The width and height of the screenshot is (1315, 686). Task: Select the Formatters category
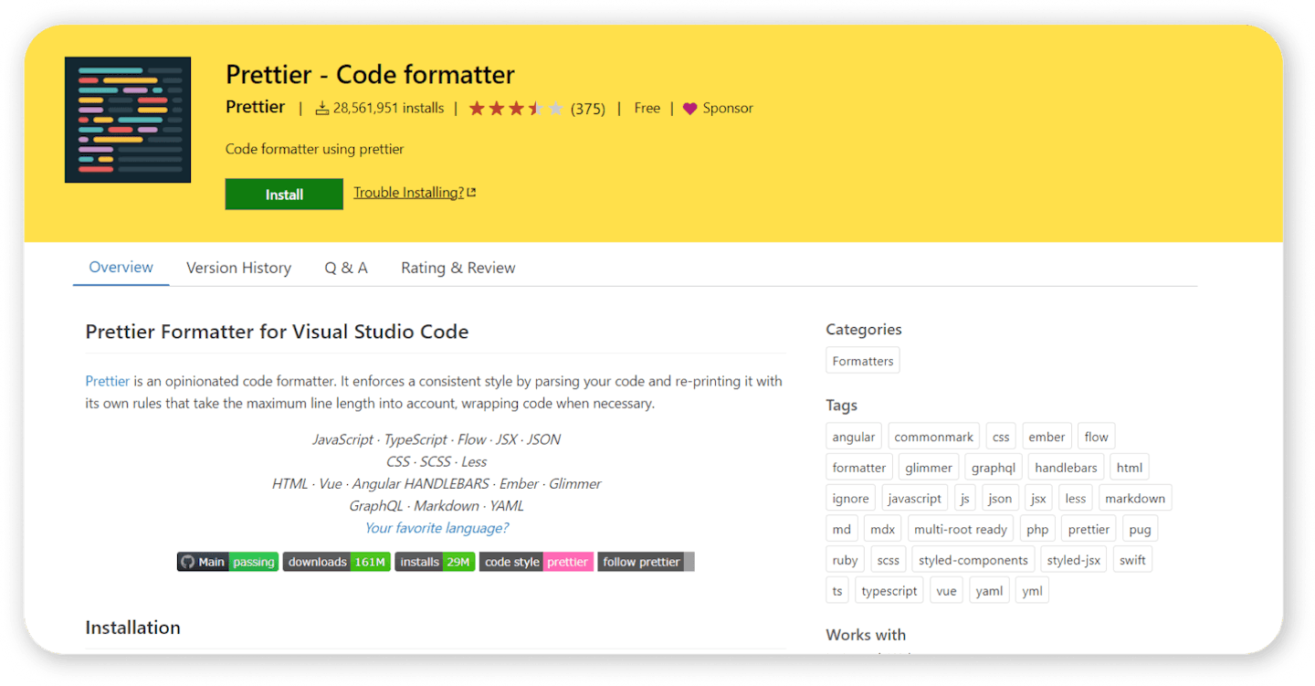click(x=862, y=361)
